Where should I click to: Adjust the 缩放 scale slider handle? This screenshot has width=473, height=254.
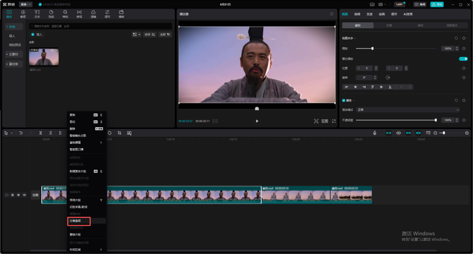[x=372, y=49]
